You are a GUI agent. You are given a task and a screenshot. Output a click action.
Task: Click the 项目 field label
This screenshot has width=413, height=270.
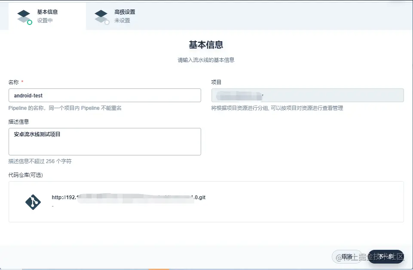tap(216, 82)
